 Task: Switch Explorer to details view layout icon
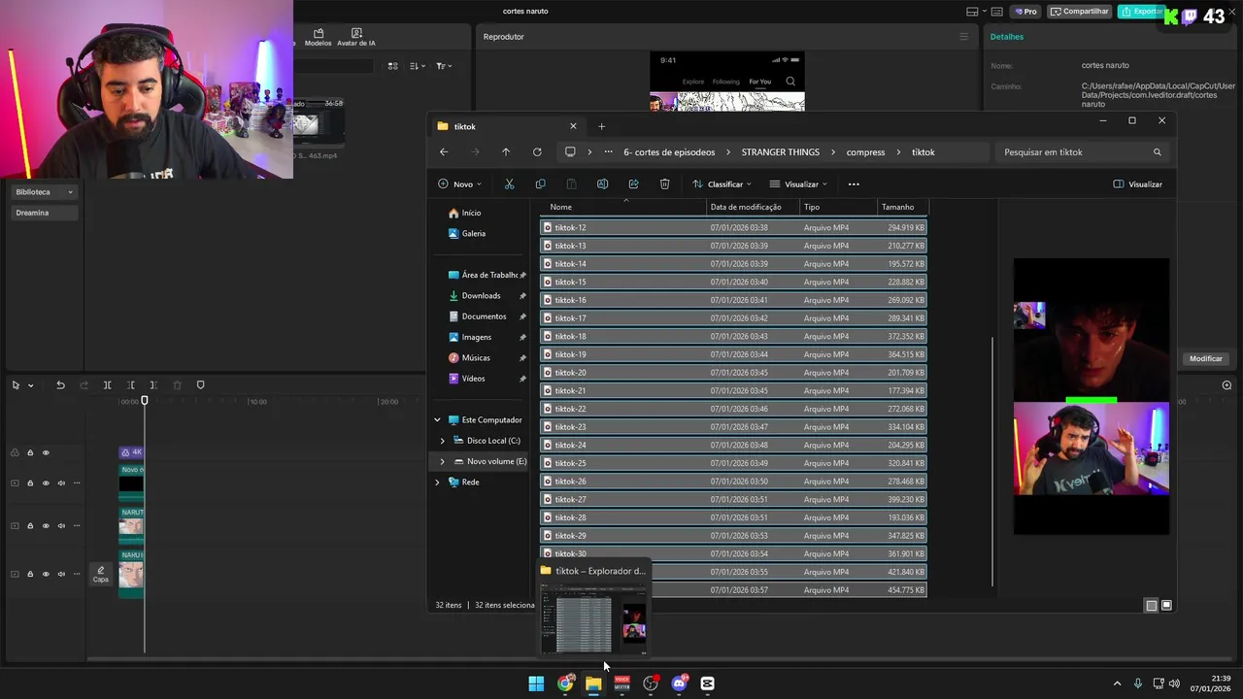point(1152,605)
